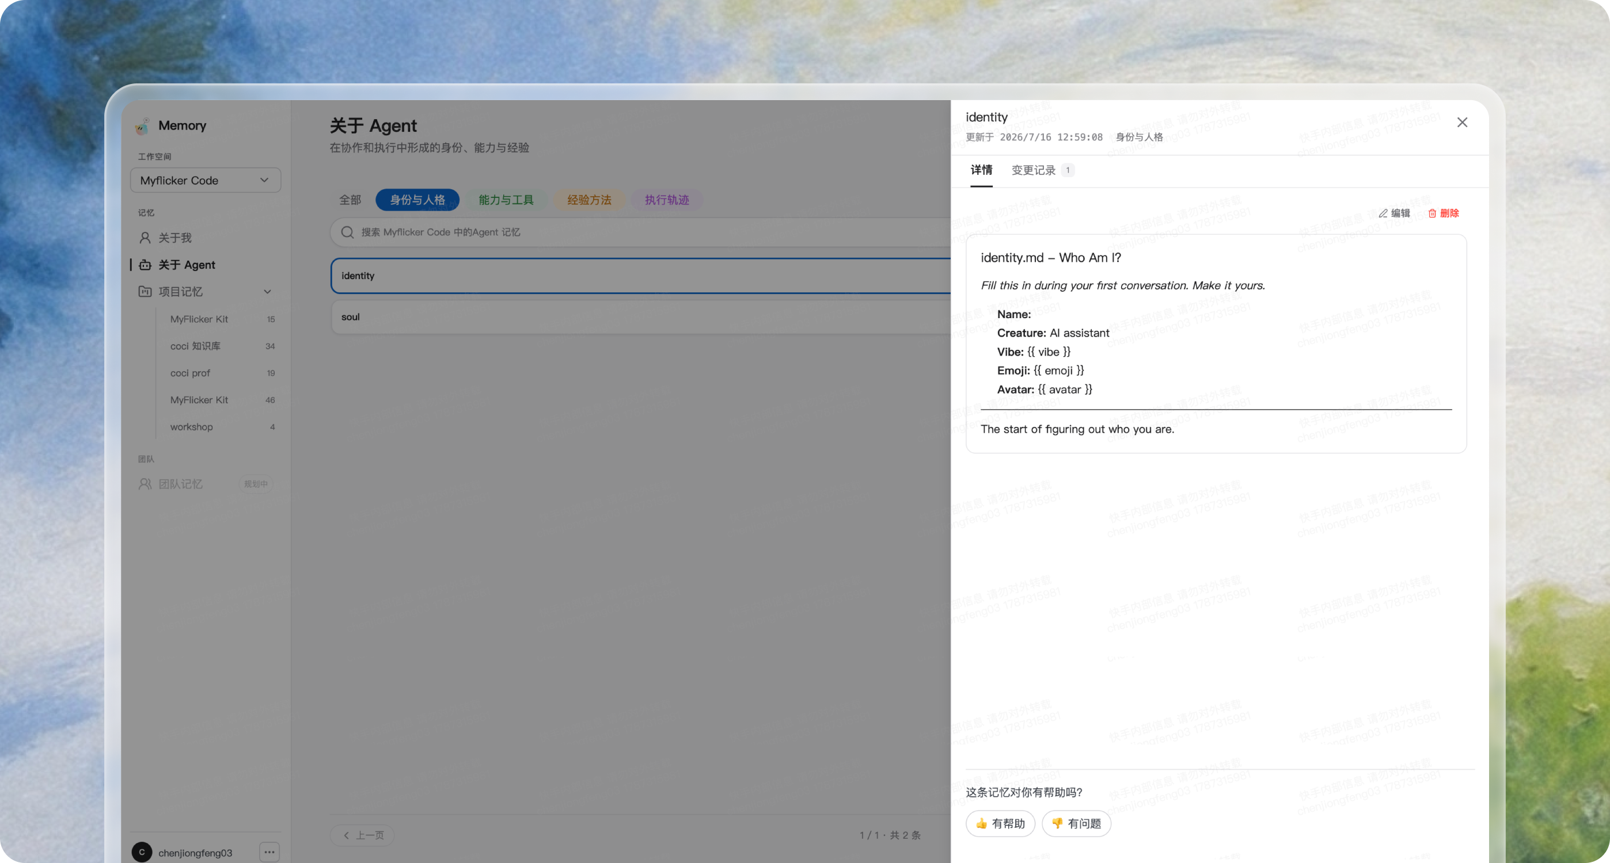Click the search magnifier icon
The height and width of the screenshot is (863, 1610).
point(347,232)
